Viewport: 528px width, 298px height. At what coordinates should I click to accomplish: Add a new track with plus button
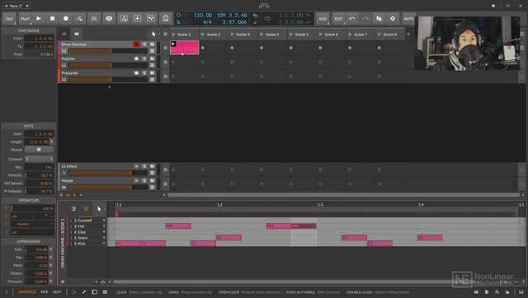pyautogui.click(x=109, y=87)
